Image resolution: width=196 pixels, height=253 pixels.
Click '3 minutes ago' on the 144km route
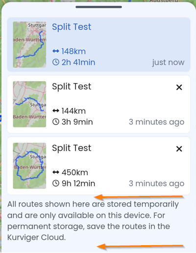click(157, 122)
